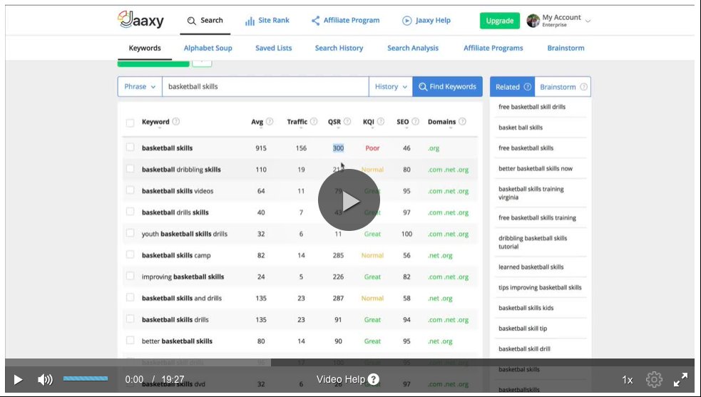This screenshot has height=397, width=701.
Task: Click the help icon next to KQI column
Action: click(381, 121)
